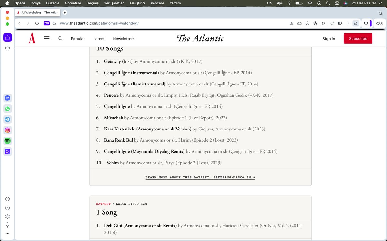This screenshot has height=241, width=387.
Task: Click the LAION-DISCO 12M dataset label
Action: click(x=132, y=204)
